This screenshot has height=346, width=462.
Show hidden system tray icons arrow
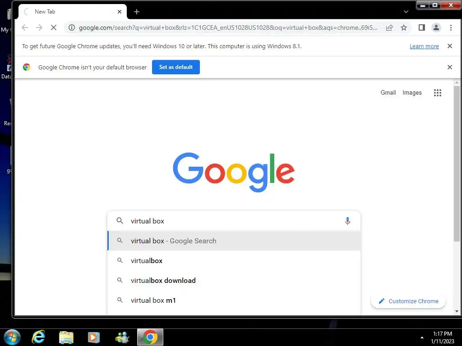click(x=422, y=337)
